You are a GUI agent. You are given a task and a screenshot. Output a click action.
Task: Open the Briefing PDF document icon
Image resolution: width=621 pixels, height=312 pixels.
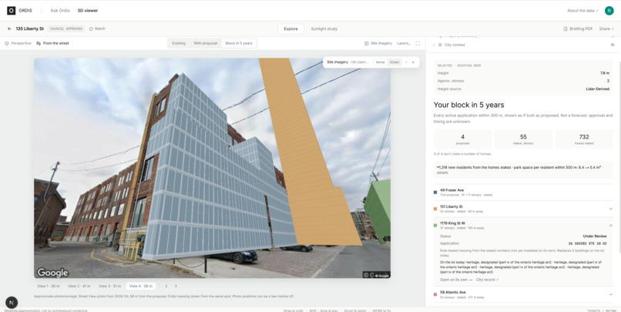[566, 29]
